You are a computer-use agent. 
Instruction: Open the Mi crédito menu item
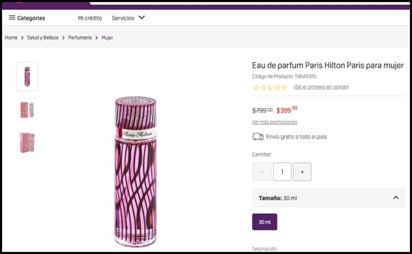(90, 18)
